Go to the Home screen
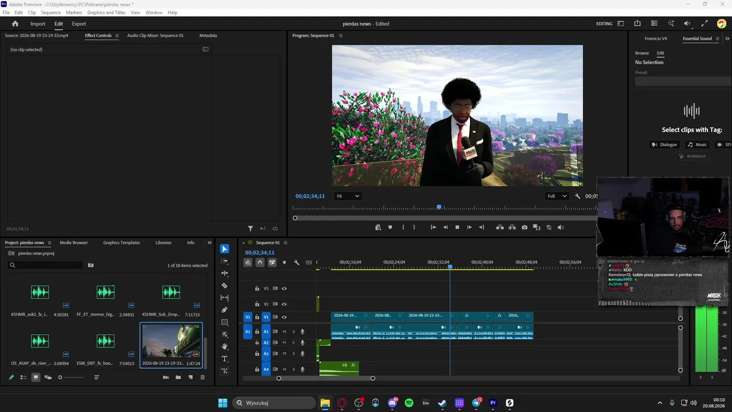 click(15, 23)
